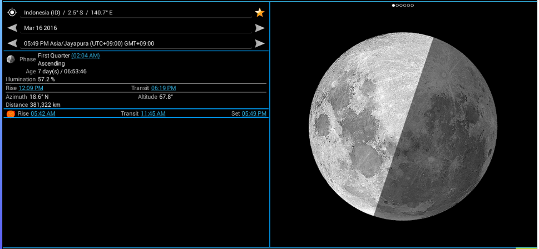Select the Age value 7 day(s) / 06:53:46
The image size is (539, 249).
point(62,72)
